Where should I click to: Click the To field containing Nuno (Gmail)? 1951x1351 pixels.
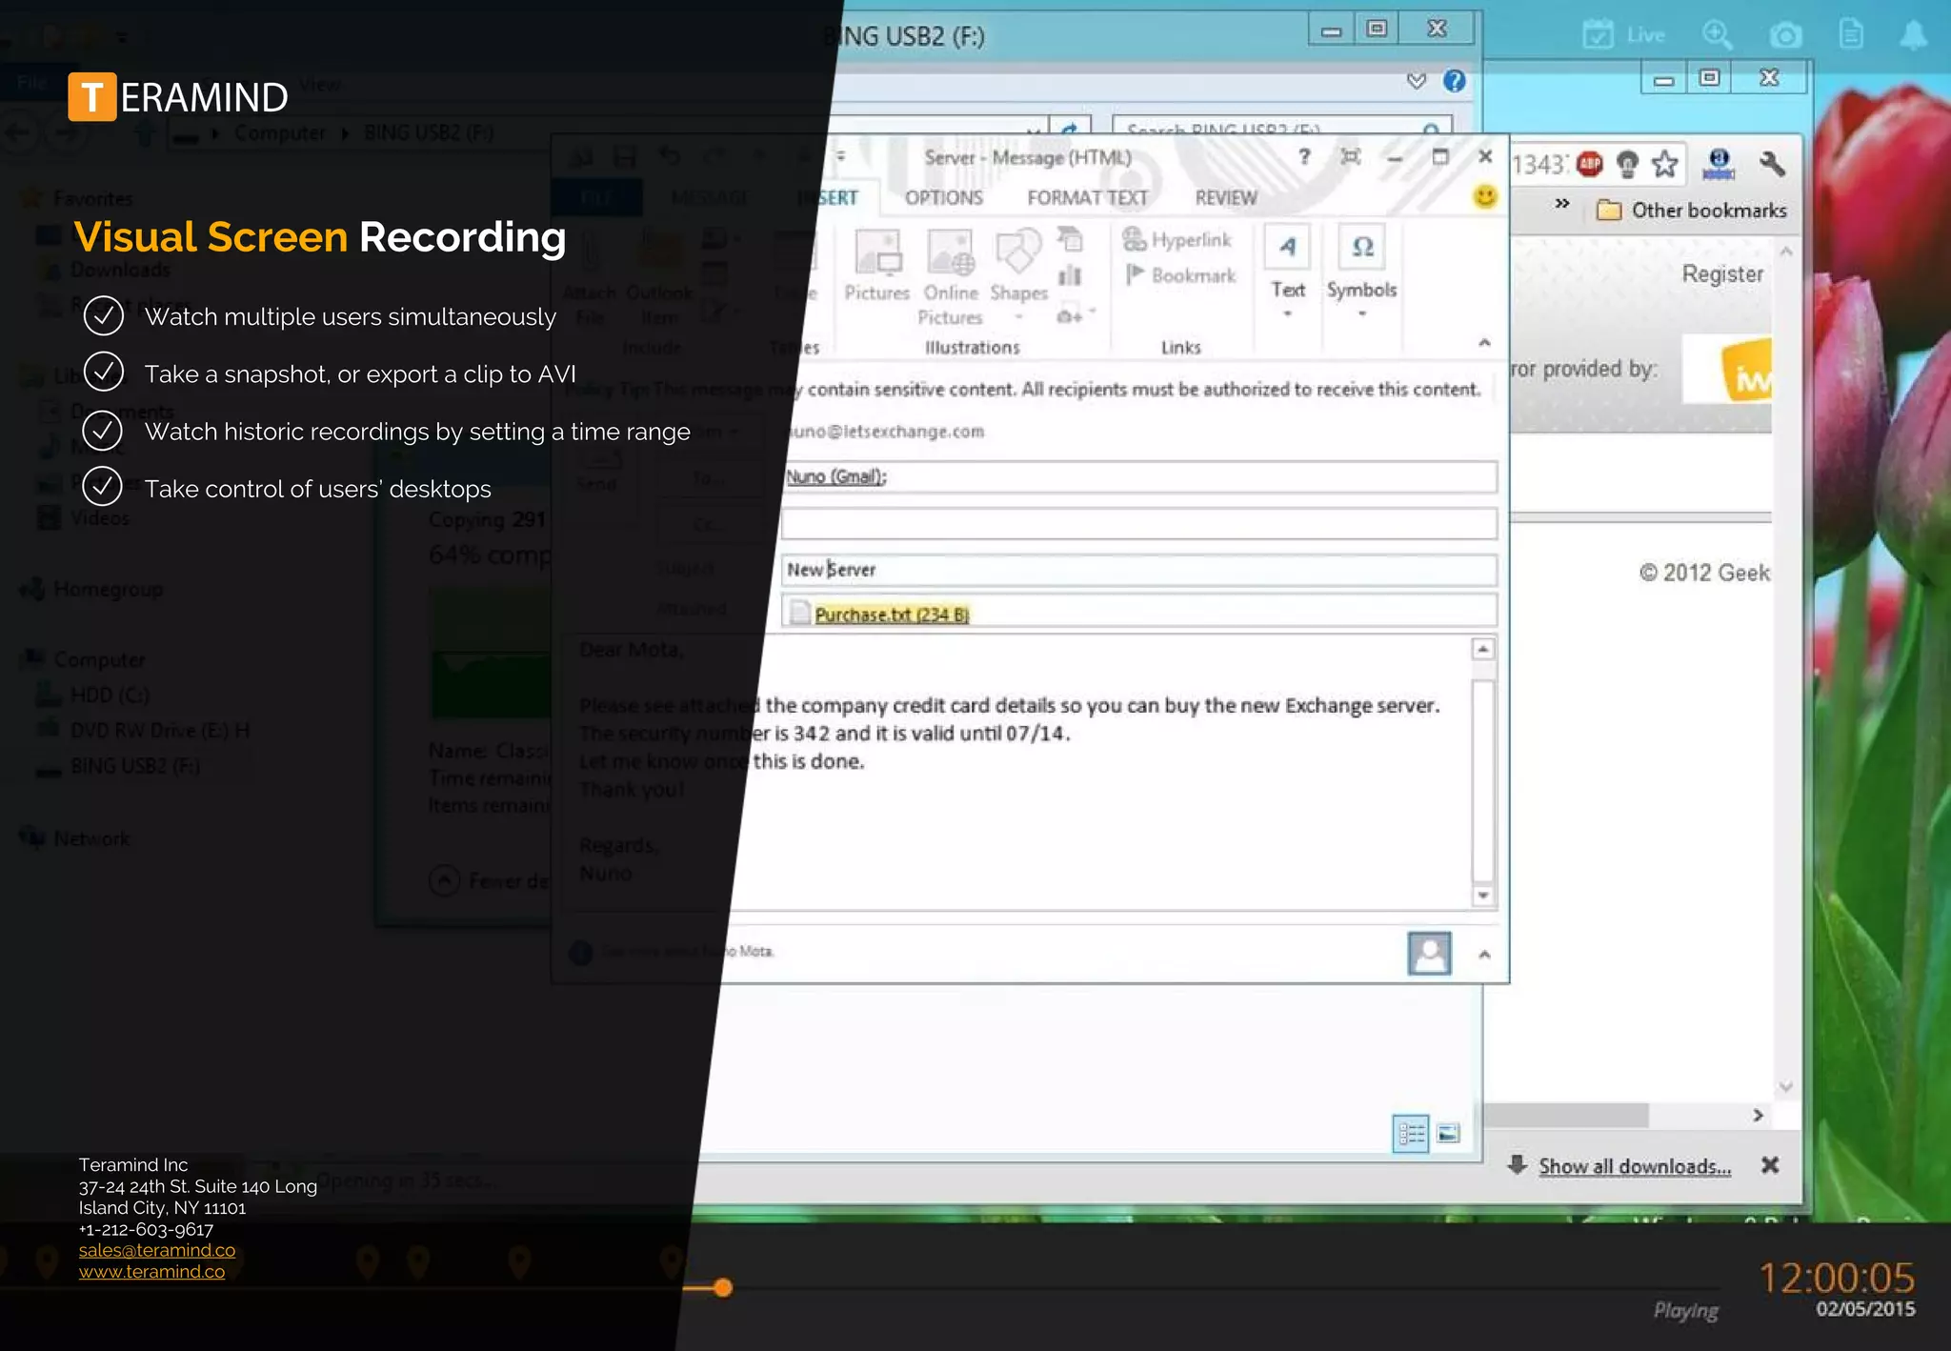click(x=1138, y=476)
